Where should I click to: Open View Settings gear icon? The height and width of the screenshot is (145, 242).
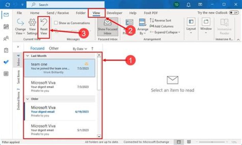33,23
